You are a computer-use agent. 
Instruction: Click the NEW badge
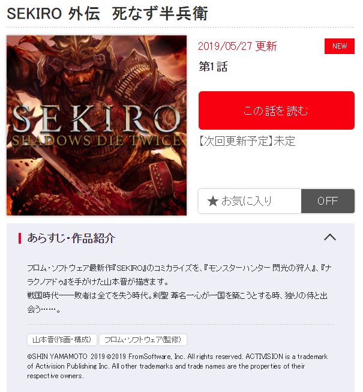click(x=339, y=46)
